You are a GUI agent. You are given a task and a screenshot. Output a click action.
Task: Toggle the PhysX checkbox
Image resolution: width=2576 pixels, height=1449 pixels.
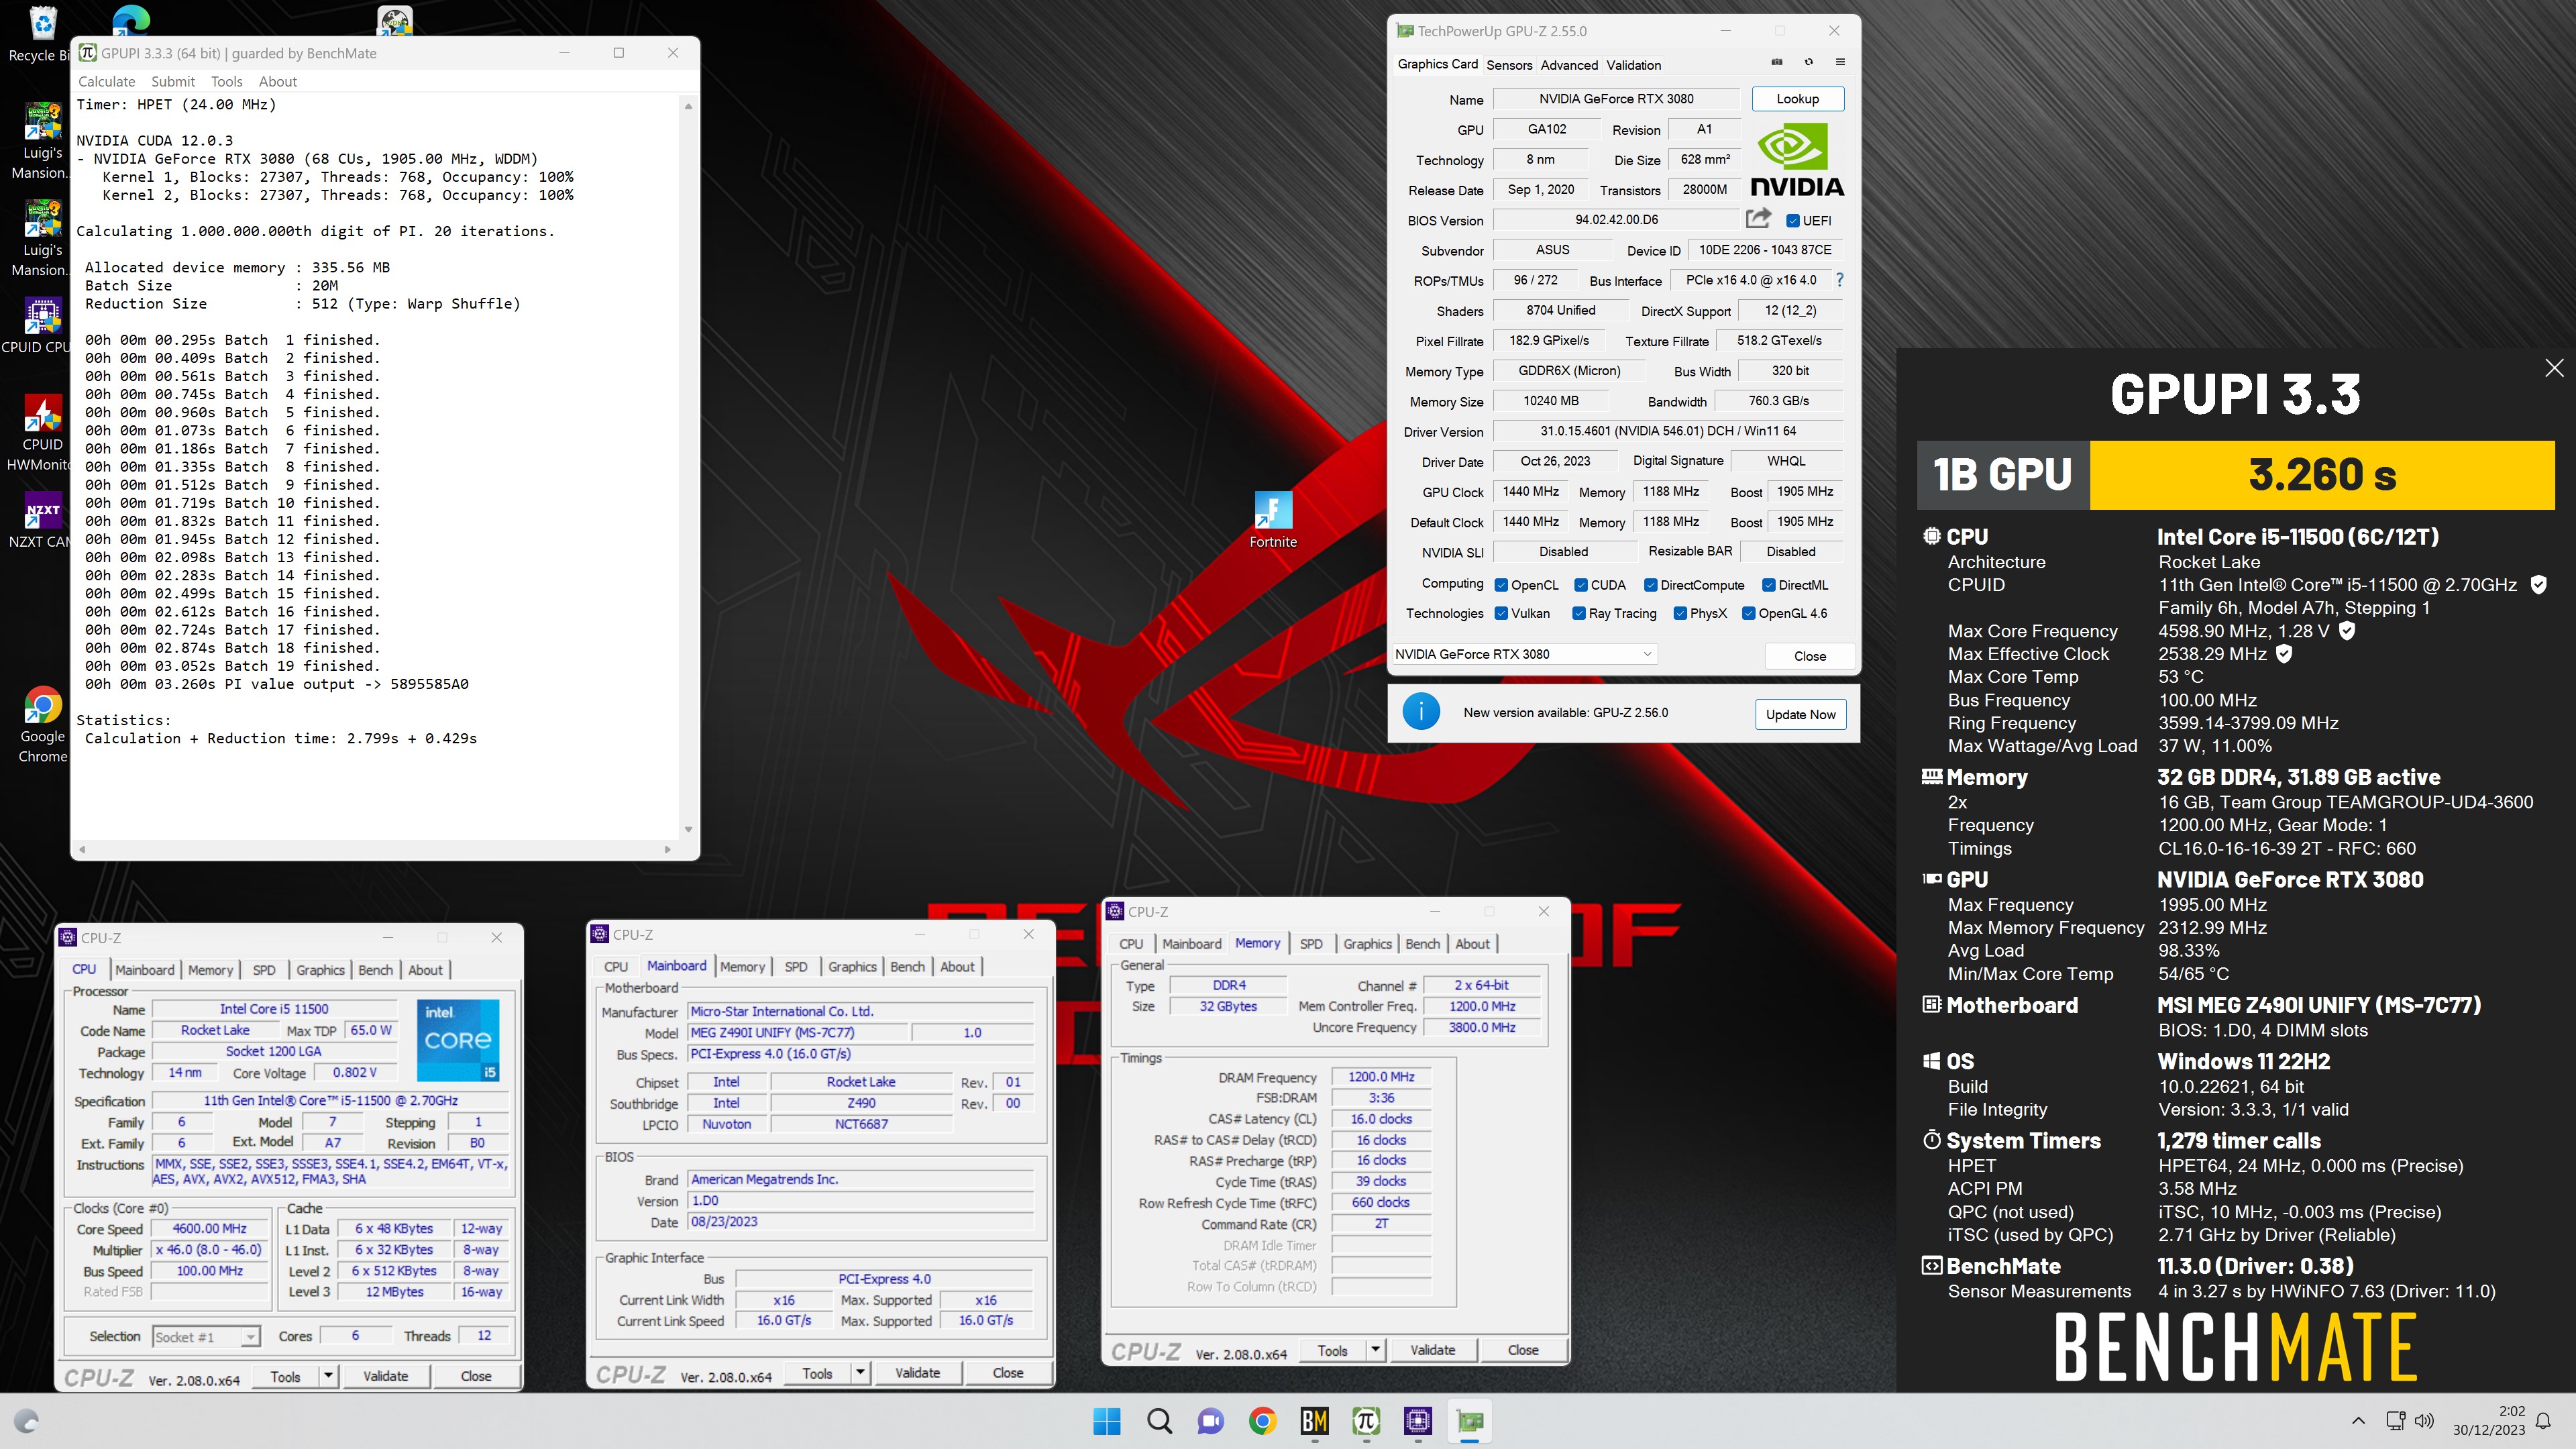coord(1680,613)
